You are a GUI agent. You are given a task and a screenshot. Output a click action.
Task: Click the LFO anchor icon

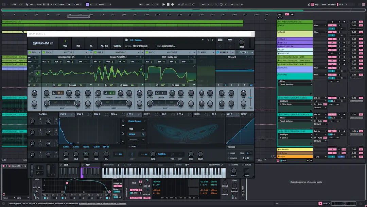click(132, 154)
